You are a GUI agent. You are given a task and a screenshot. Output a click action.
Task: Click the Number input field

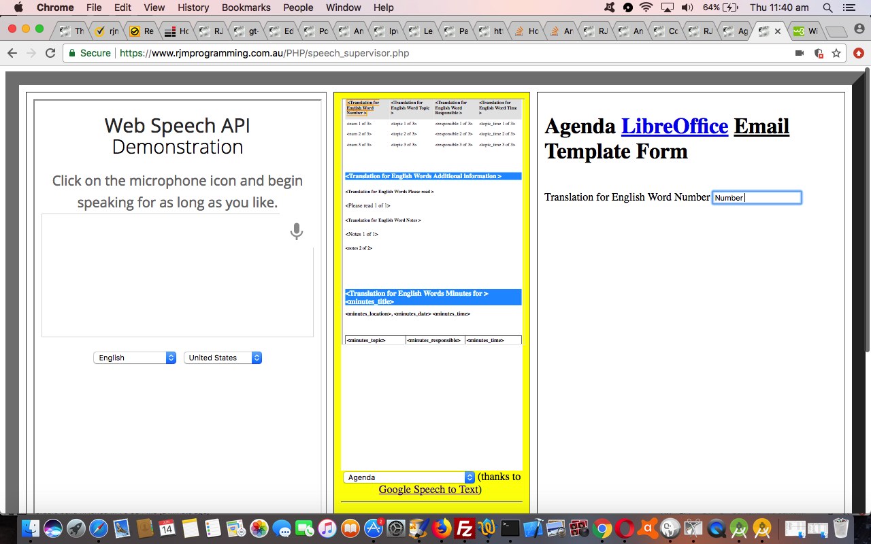point(757,198)
